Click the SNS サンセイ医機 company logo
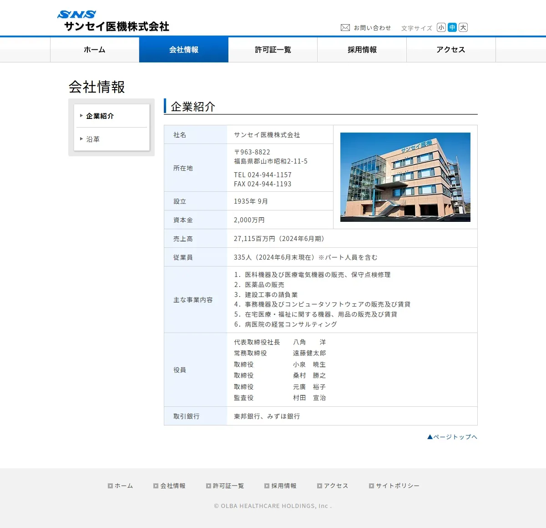The height and width of the screenshot is (528, 546). 113,21
